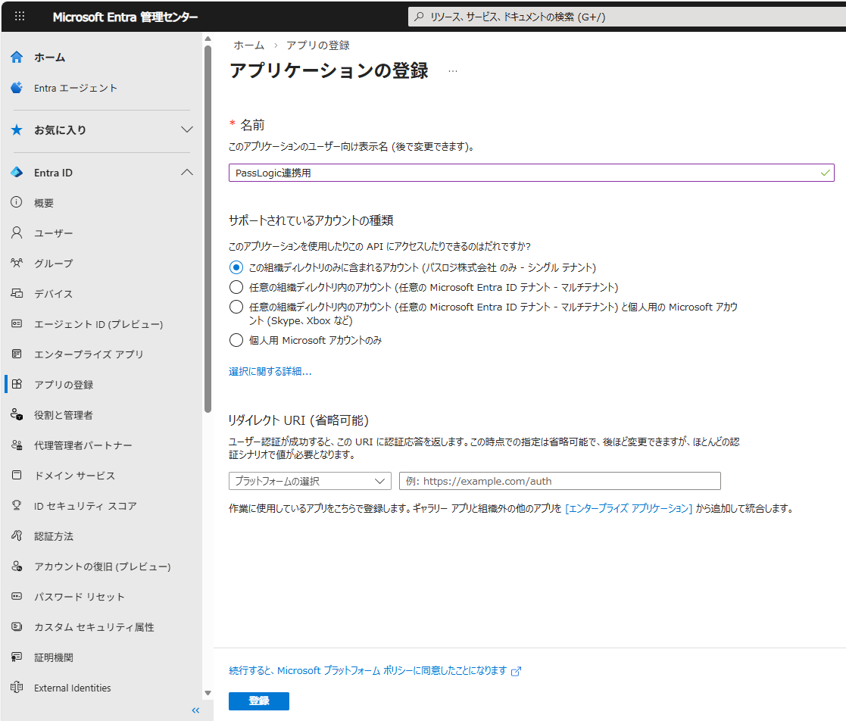Click the 登録 button
Image resolution: width=846 pixels, height=721 pixels.
[259, 701]
